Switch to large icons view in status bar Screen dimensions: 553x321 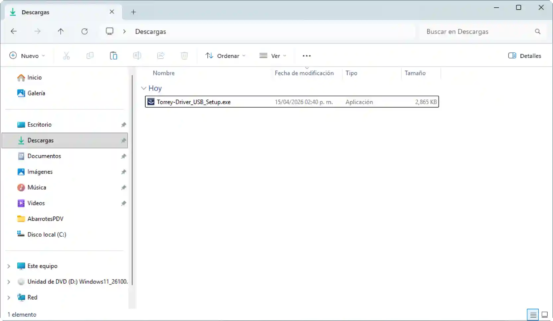[x=545, y=314]
